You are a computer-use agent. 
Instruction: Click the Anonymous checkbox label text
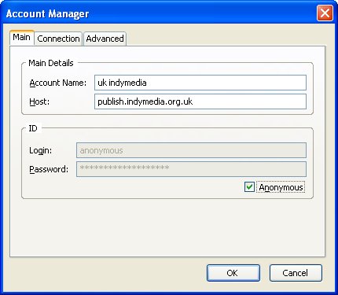[x=281, y=187]
